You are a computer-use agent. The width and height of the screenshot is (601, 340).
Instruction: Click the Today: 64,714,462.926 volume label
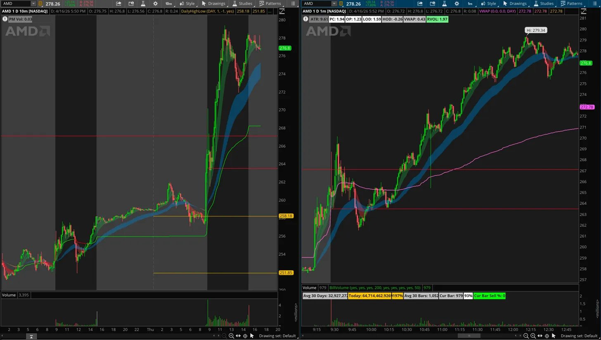click(369, 296)
